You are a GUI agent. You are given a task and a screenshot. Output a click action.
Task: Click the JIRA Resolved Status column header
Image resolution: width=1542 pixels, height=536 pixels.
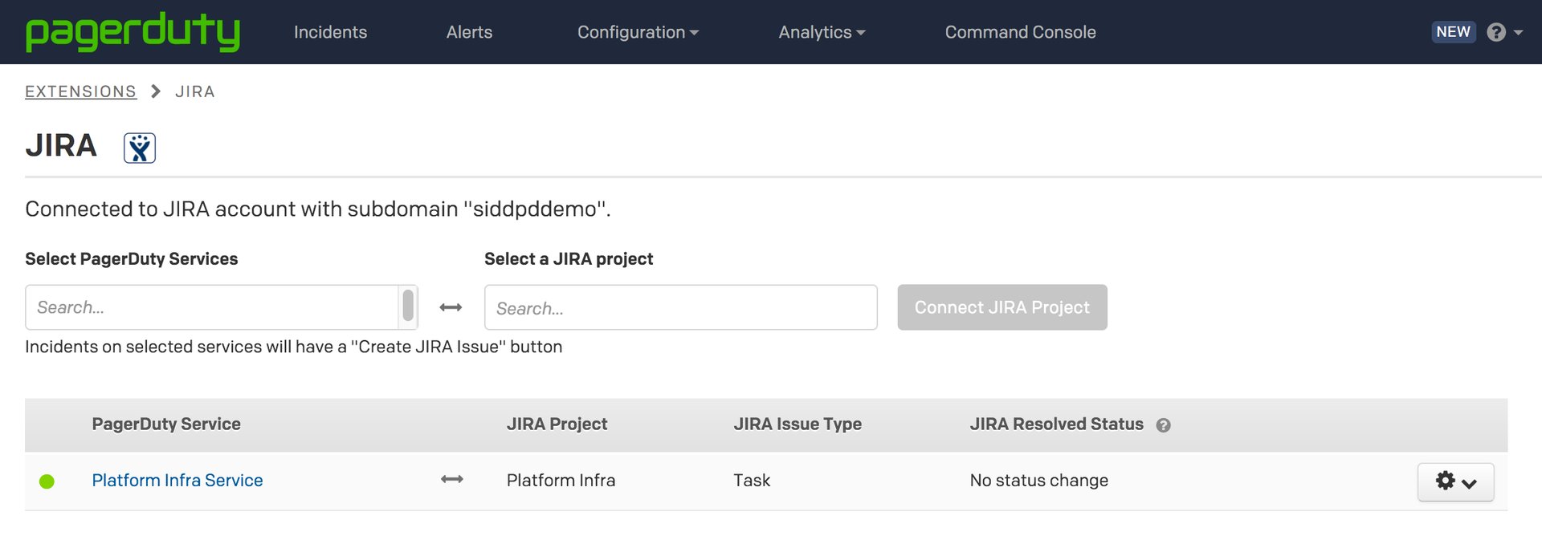click(x=1056, y=424)
